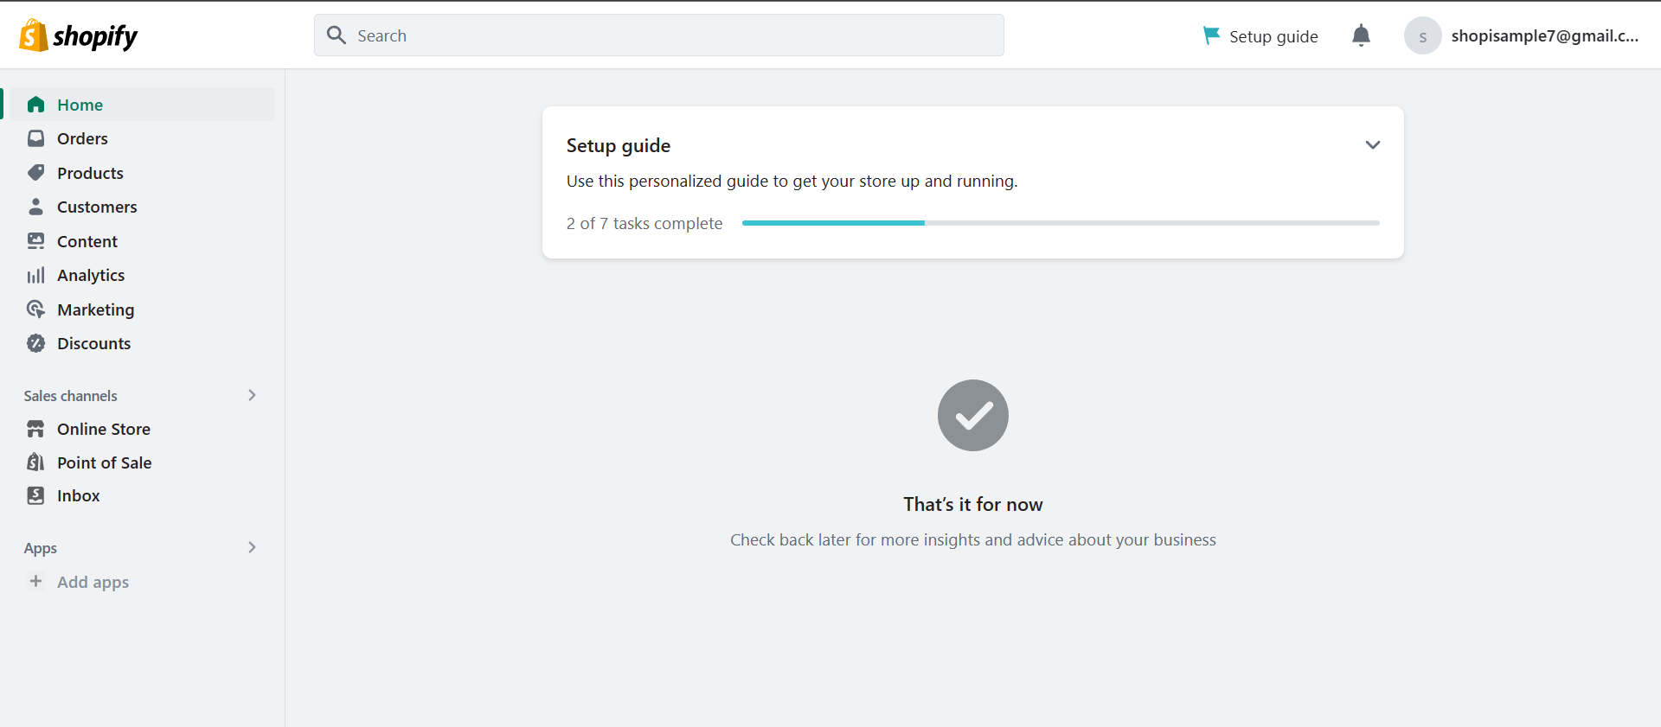The width and height of the screenshot is (1661, 727).
Task: Click the Point of Sale bag icon
Action: 35,462
